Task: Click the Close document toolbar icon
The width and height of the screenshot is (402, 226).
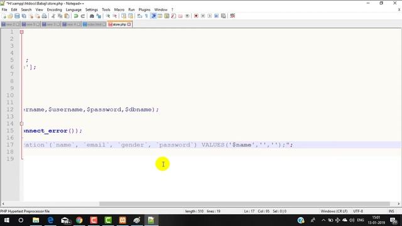Action: (x=31, y=16)
